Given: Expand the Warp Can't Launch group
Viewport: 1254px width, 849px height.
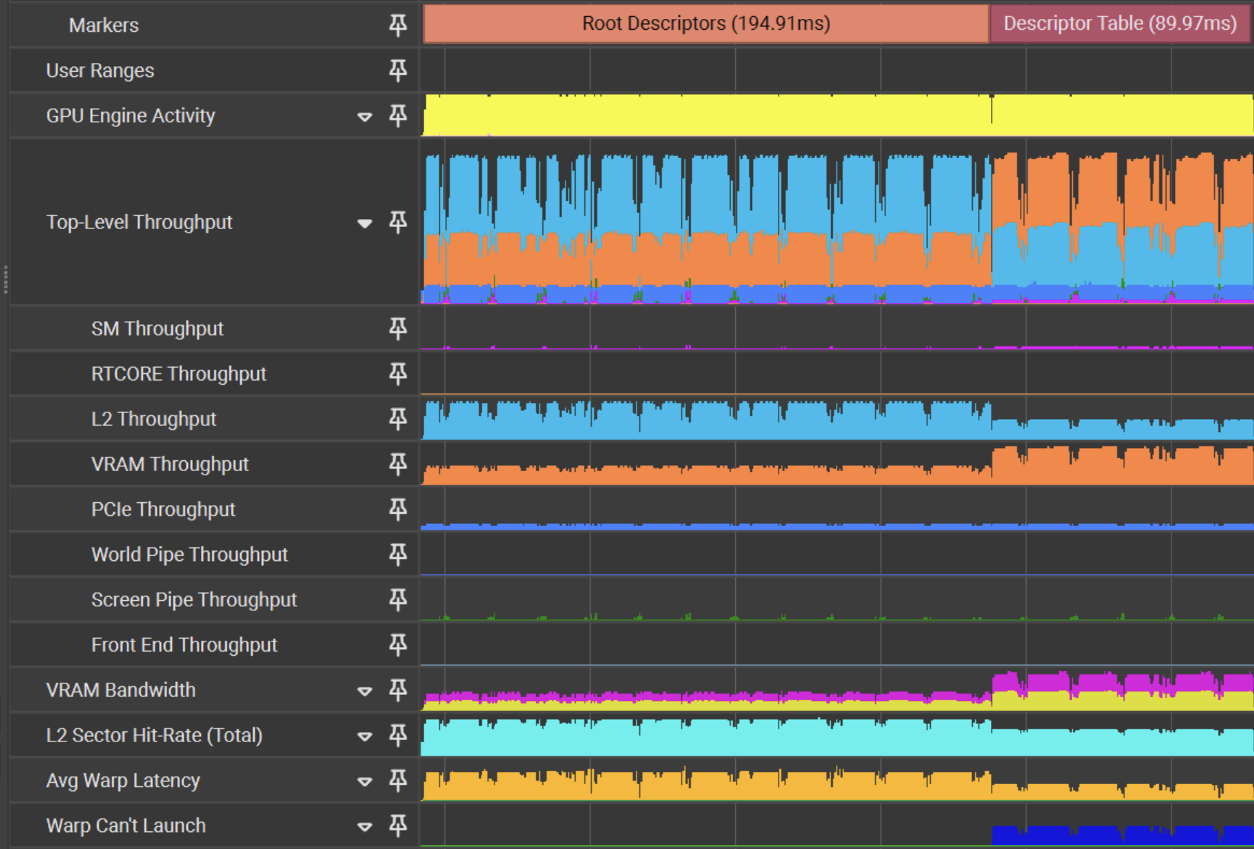Looking at the screenshot, I should [x=365, y=827].
